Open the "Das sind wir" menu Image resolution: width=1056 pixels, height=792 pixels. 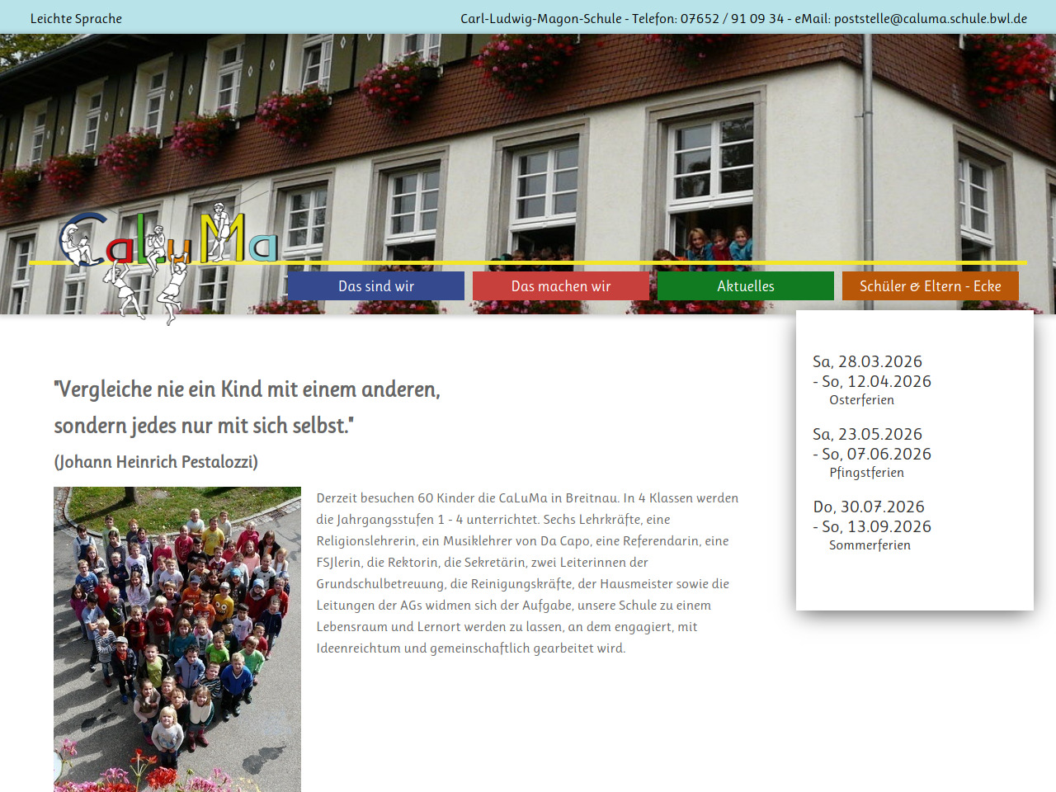click(x=376, y=286)
